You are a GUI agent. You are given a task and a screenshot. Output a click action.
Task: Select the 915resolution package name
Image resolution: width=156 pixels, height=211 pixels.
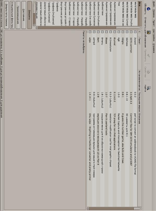pyautogui.click(x=110, y=45)
